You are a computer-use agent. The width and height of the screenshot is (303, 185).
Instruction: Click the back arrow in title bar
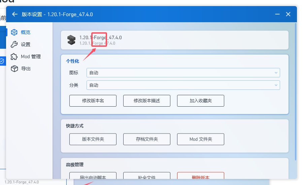pyautogui.click(x=14, y=14)
